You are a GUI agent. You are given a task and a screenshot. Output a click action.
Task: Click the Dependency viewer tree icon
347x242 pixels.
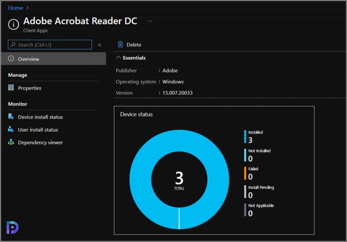pos(11,142)
